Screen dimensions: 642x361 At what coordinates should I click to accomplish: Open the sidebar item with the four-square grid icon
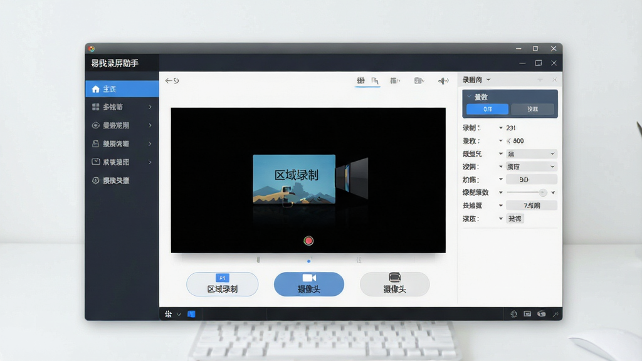[122, 107]
